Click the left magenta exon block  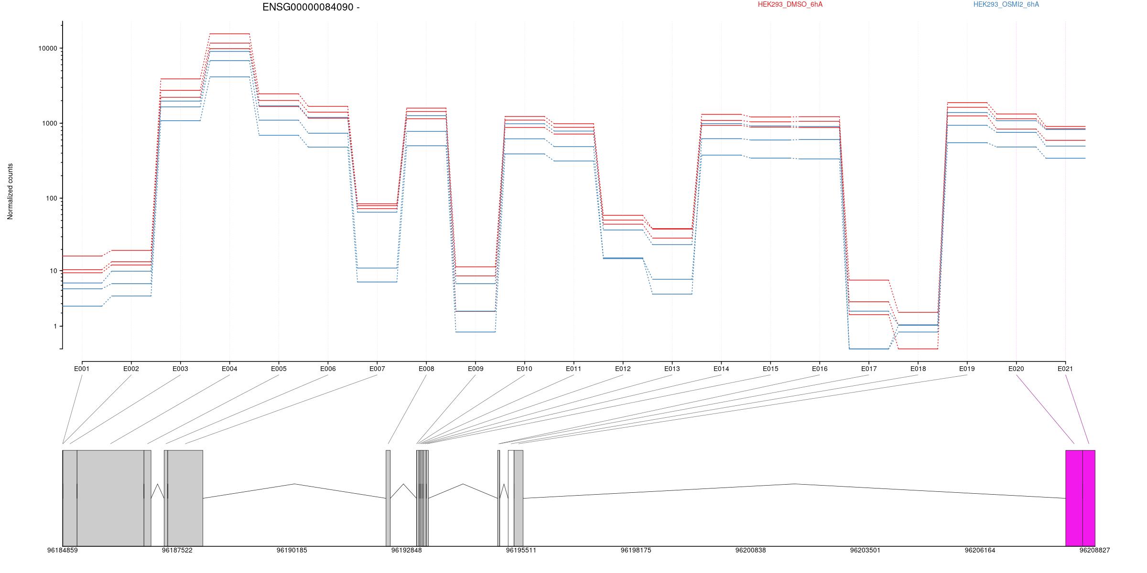coord(1074,498)
